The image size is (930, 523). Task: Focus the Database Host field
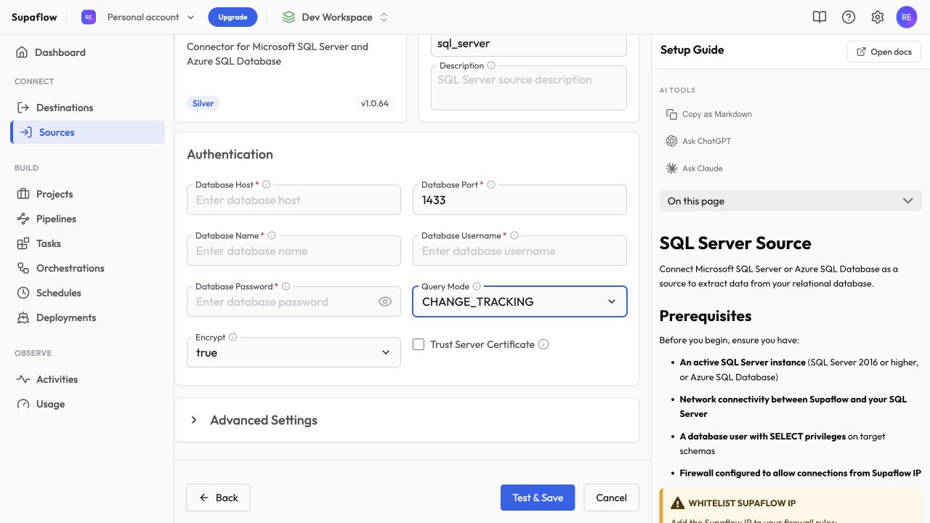[294, 200]
